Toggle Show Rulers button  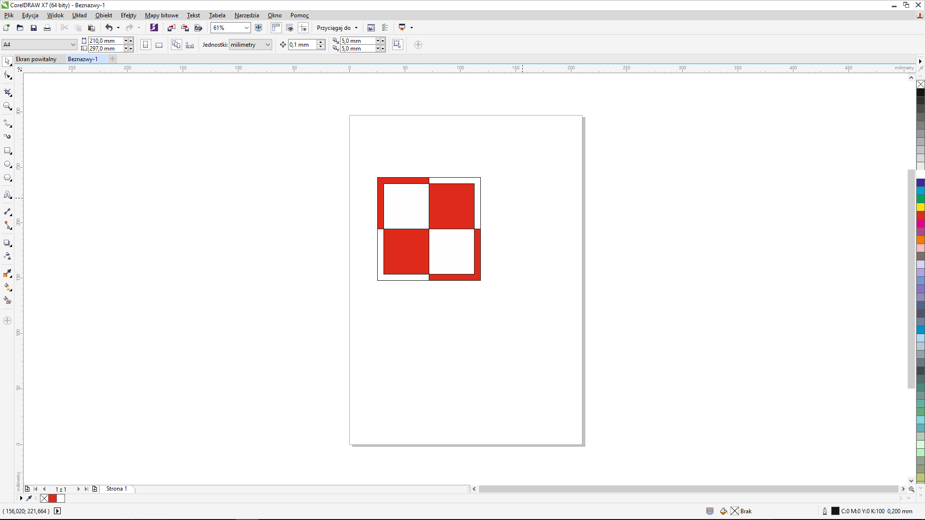pos(276,28)
